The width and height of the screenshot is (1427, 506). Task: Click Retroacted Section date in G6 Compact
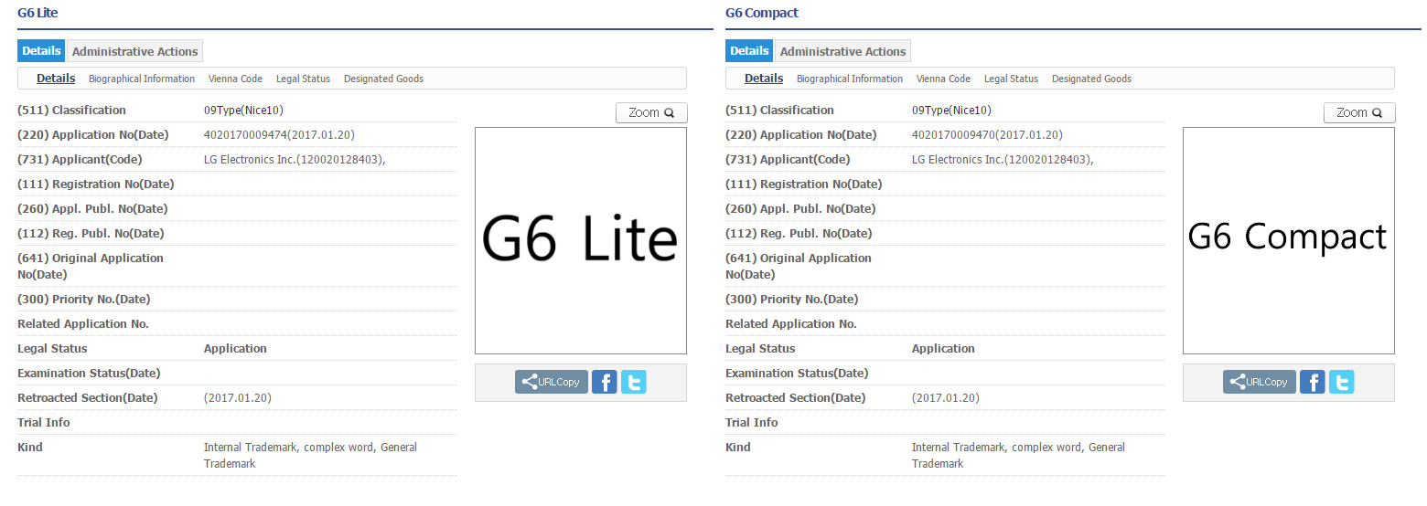[946, 398]
